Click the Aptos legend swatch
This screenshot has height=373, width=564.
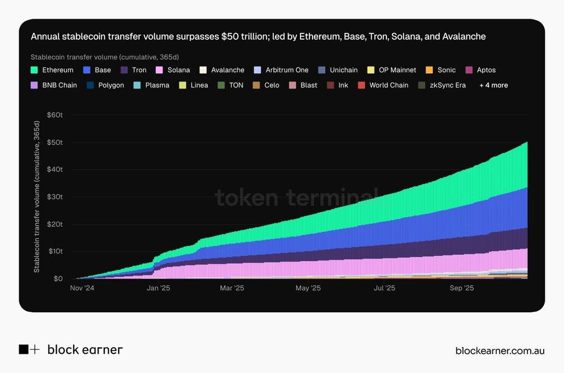[469, 70]
